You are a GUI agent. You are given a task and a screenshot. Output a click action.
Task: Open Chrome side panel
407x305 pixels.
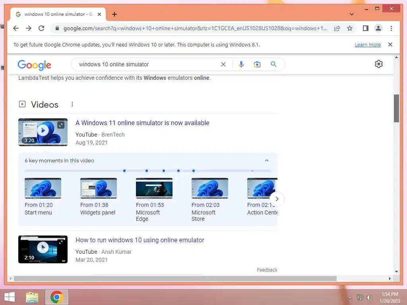[x=366, y=28]
